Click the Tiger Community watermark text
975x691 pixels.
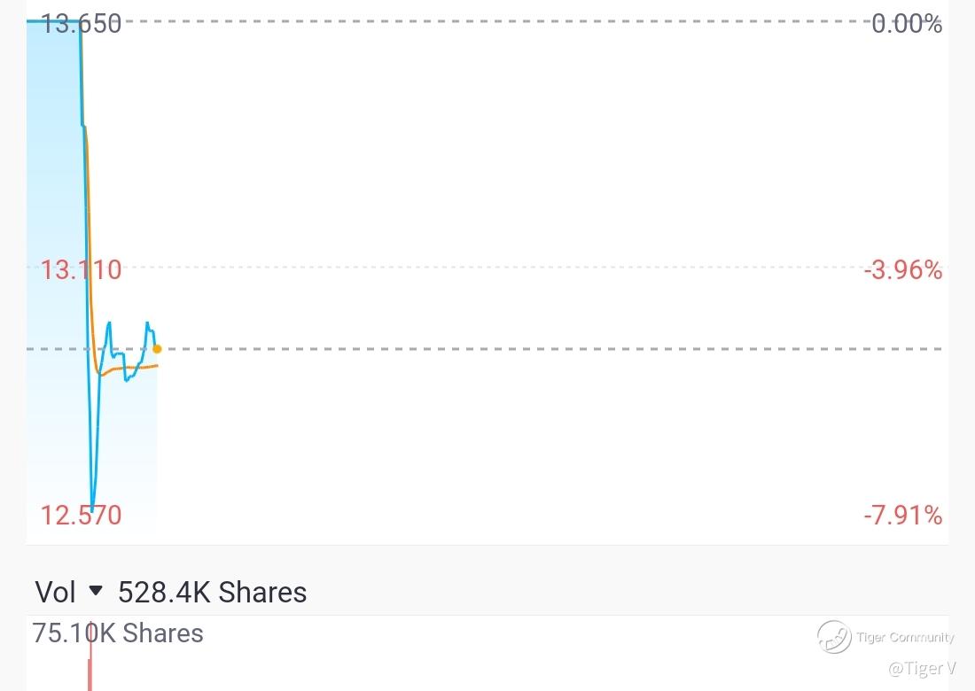pos(905,637)
